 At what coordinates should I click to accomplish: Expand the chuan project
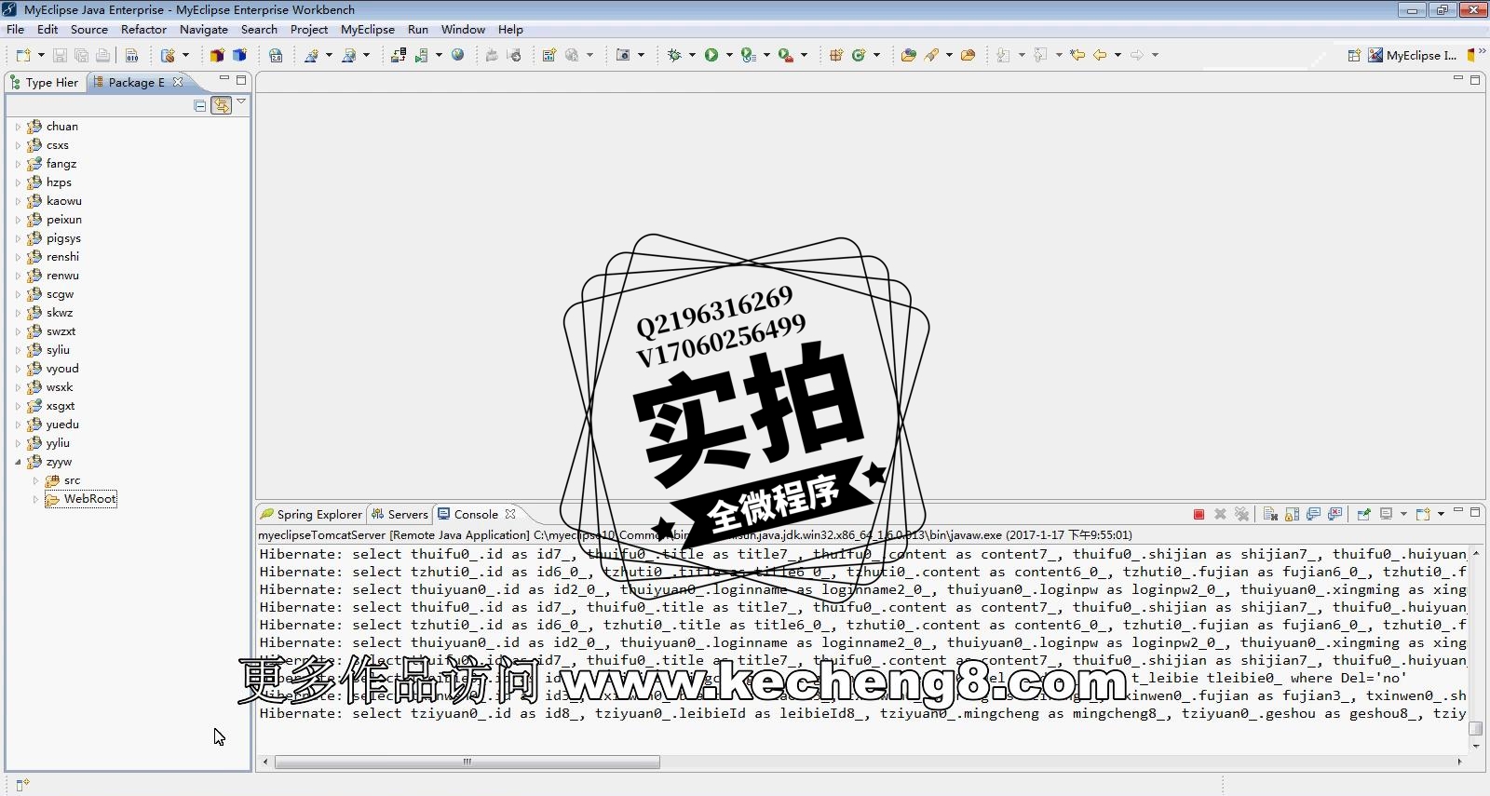[x=18, y=127]
